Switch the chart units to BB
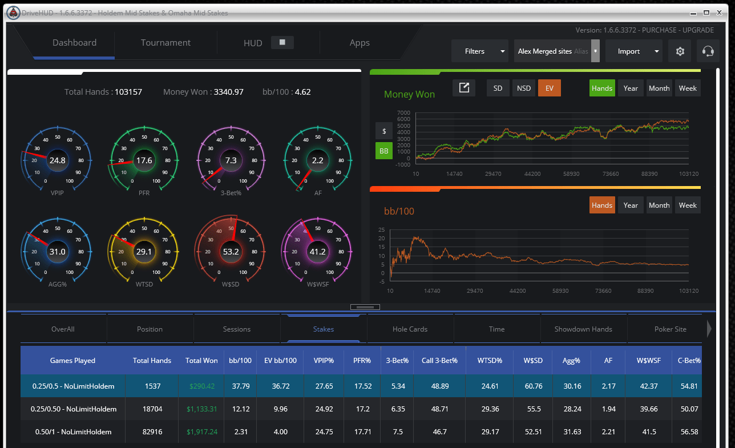The height and width of the screenshot is (448, 735). pos(383,151)
